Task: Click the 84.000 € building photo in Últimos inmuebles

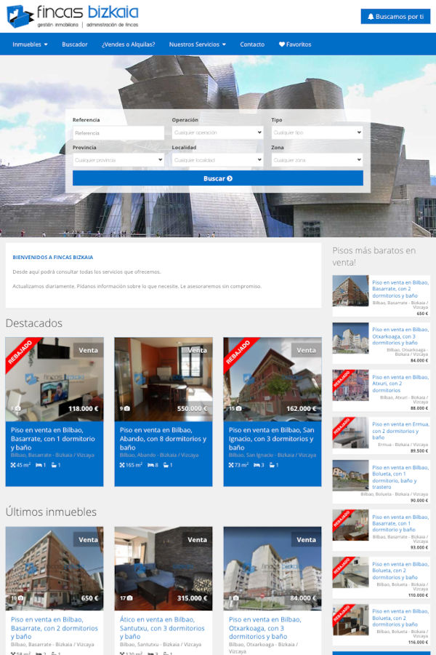Action: 272,568
